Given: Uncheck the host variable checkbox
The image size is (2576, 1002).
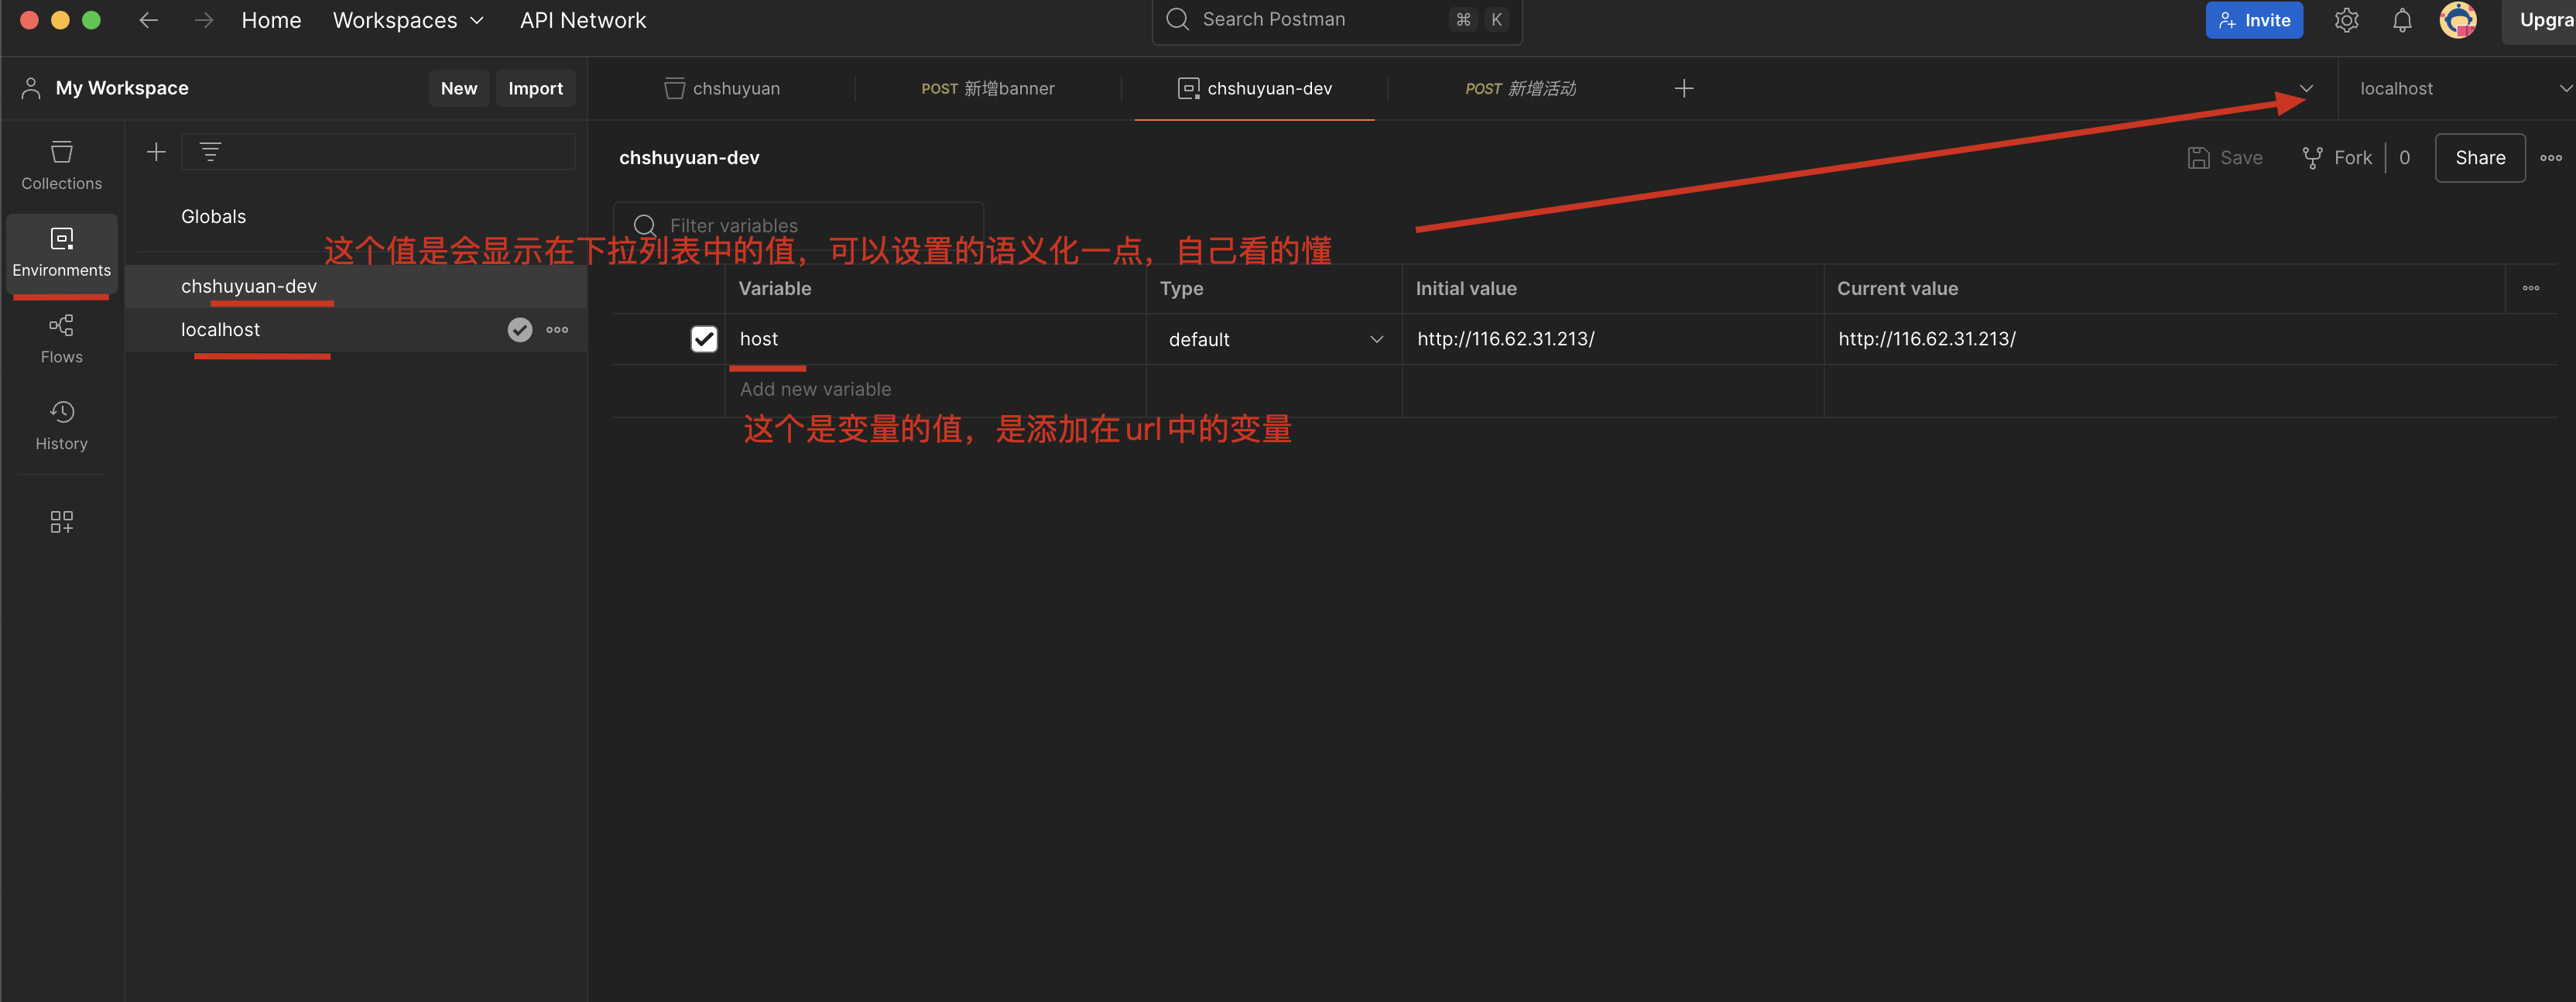Looking at the screenshot, I should [704, 339].
